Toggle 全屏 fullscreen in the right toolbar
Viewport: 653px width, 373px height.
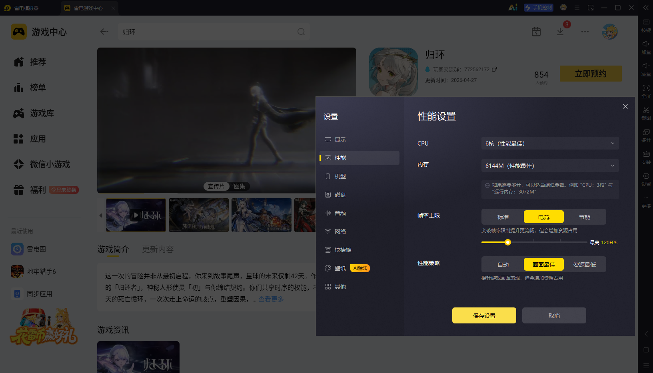tap(646, 91)
